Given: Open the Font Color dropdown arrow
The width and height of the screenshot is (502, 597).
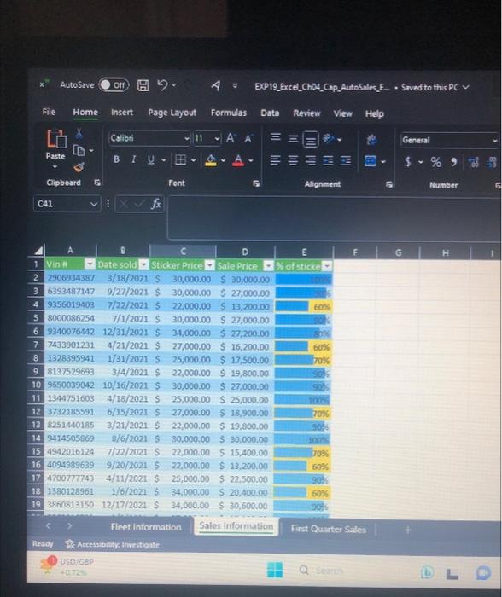Looking at the screenshot, I should [251, 160].
